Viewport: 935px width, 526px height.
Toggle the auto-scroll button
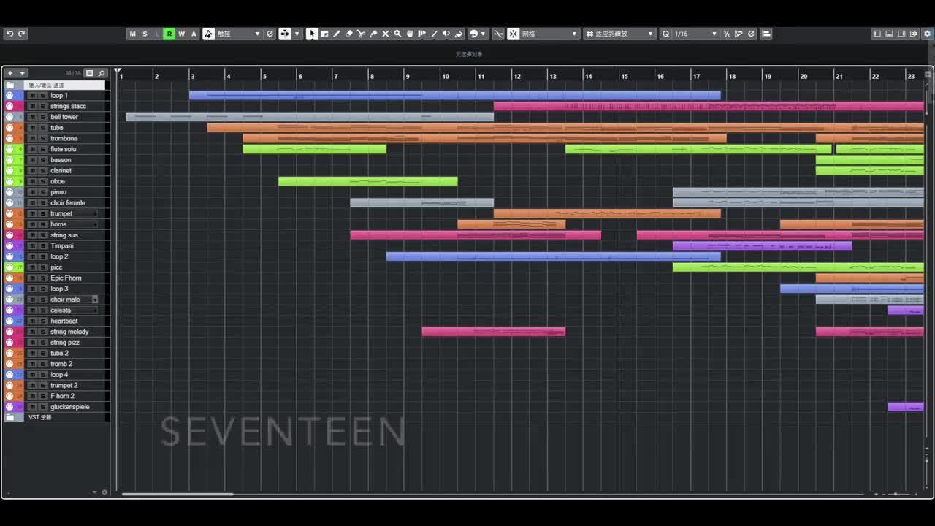point(283,34)
